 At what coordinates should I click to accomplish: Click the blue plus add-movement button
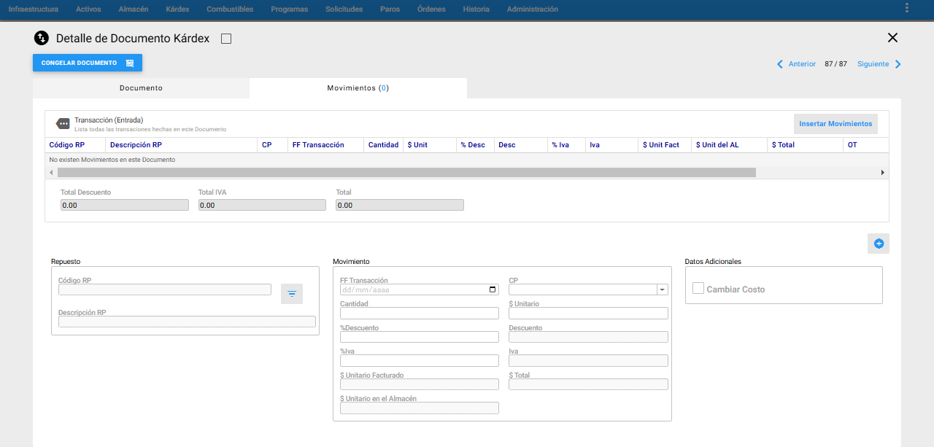tap(879, 244)
